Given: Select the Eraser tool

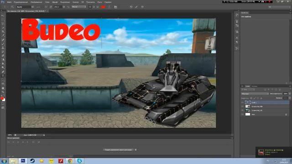Looking at the screenshot, I should pyautogui.click(x=3, y=56).
